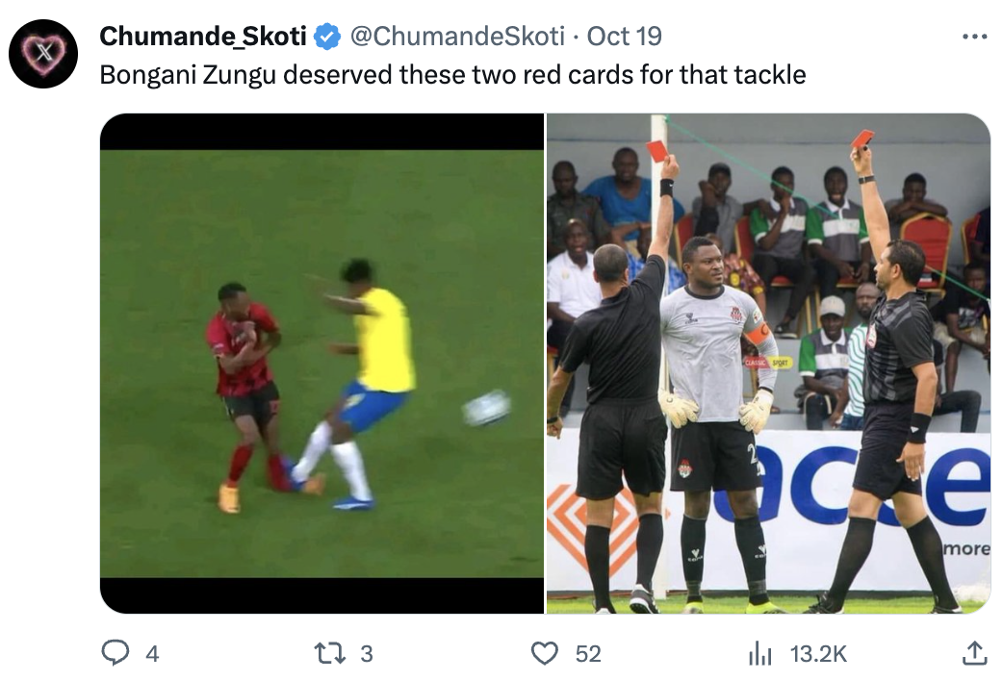Open the red cards photo on the right
The width and height of the screenshot is (1003, 681).
coord(768,364)
